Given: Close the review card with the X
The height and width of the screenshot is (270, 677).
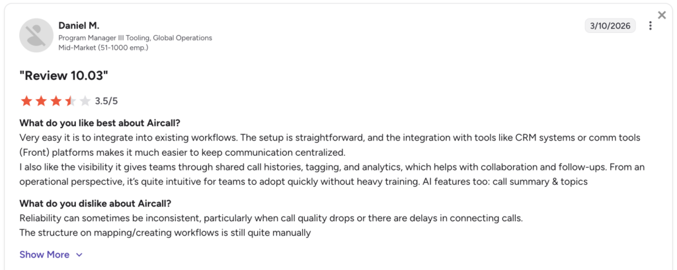Looking at the screenshot, I should point(661,15).
